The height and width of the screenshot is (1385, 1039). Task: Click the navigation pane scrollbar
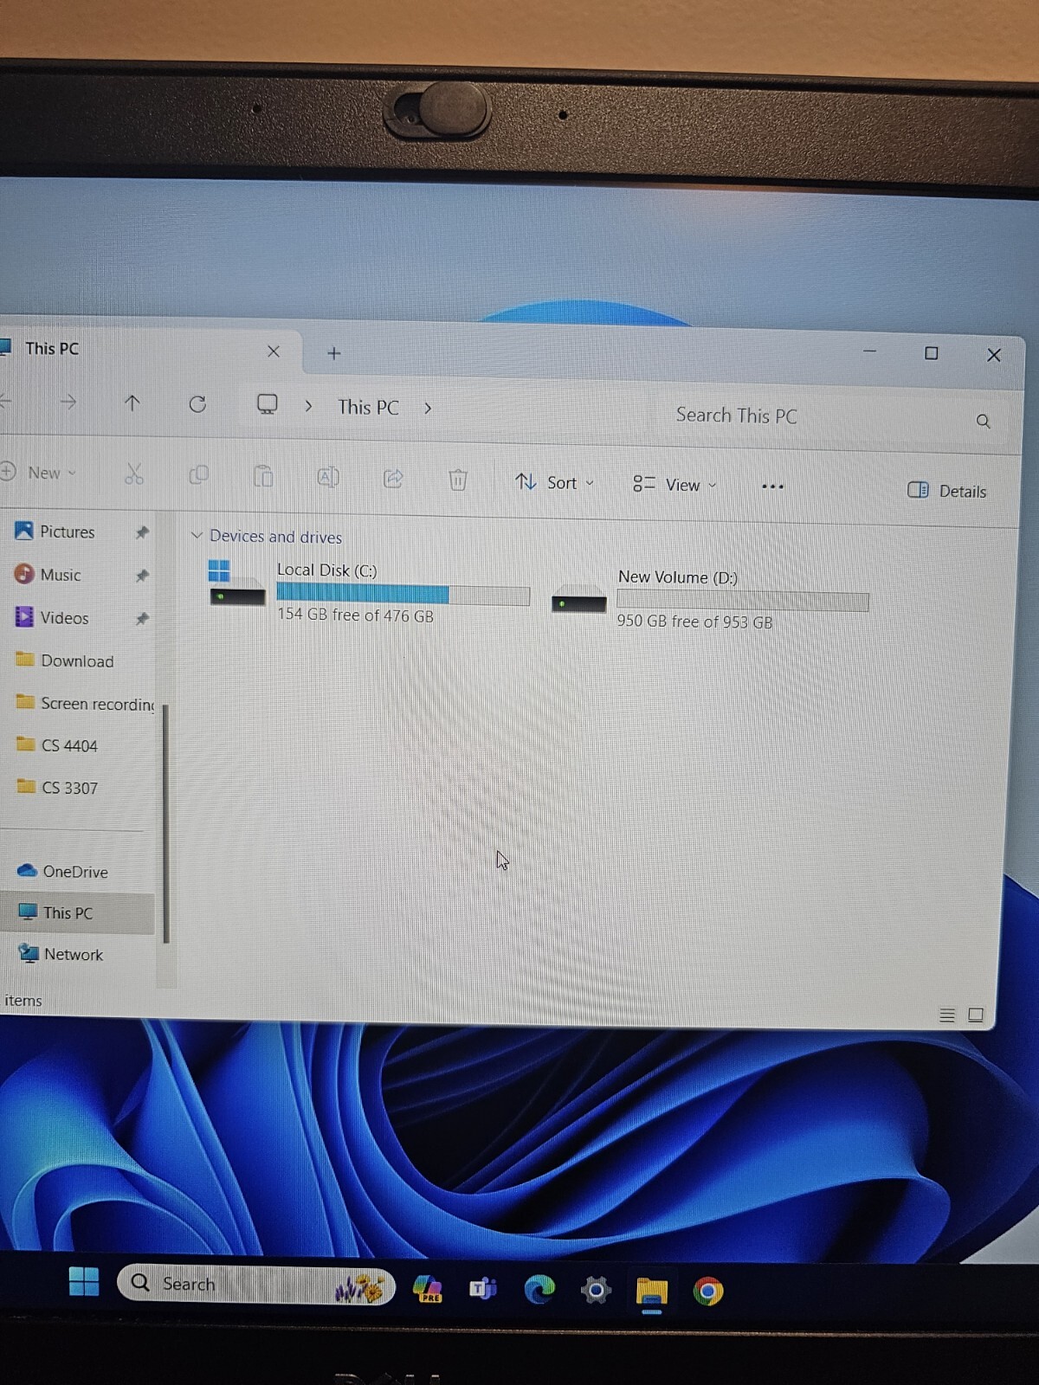[x=165, y=824]
